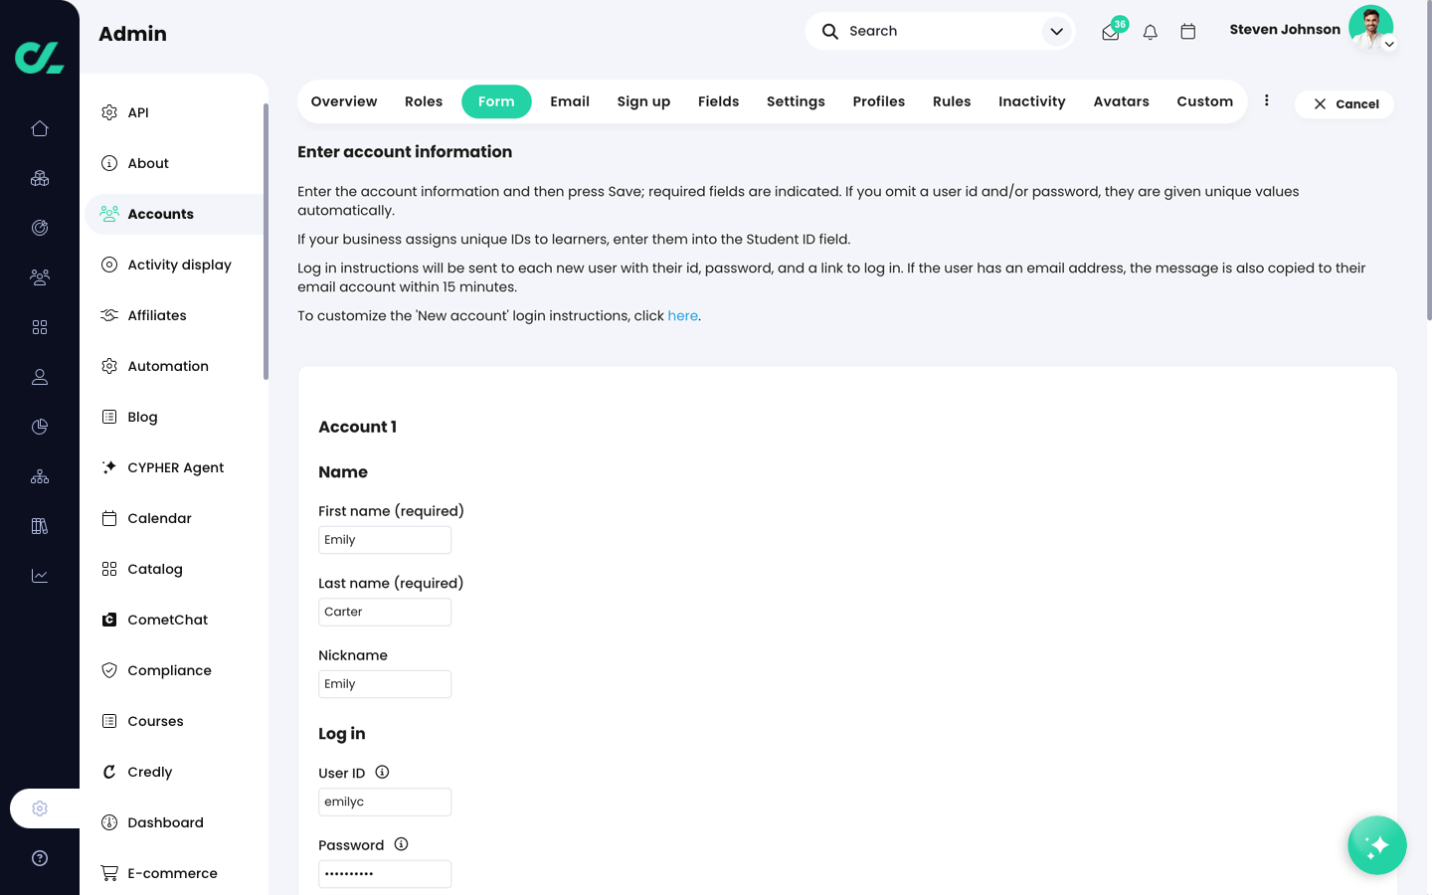
Task: Open Compliance in the admin sidebar
Action: coord(169,670)
